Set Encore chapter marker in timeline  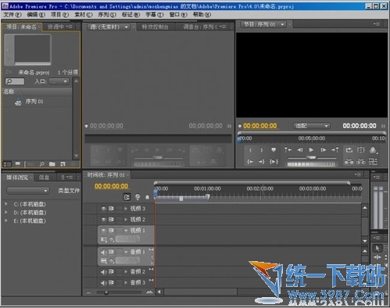point(138,197)
